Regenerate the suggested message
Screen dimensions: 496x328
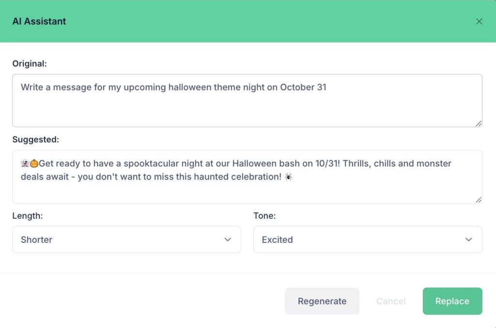point(322,301)
